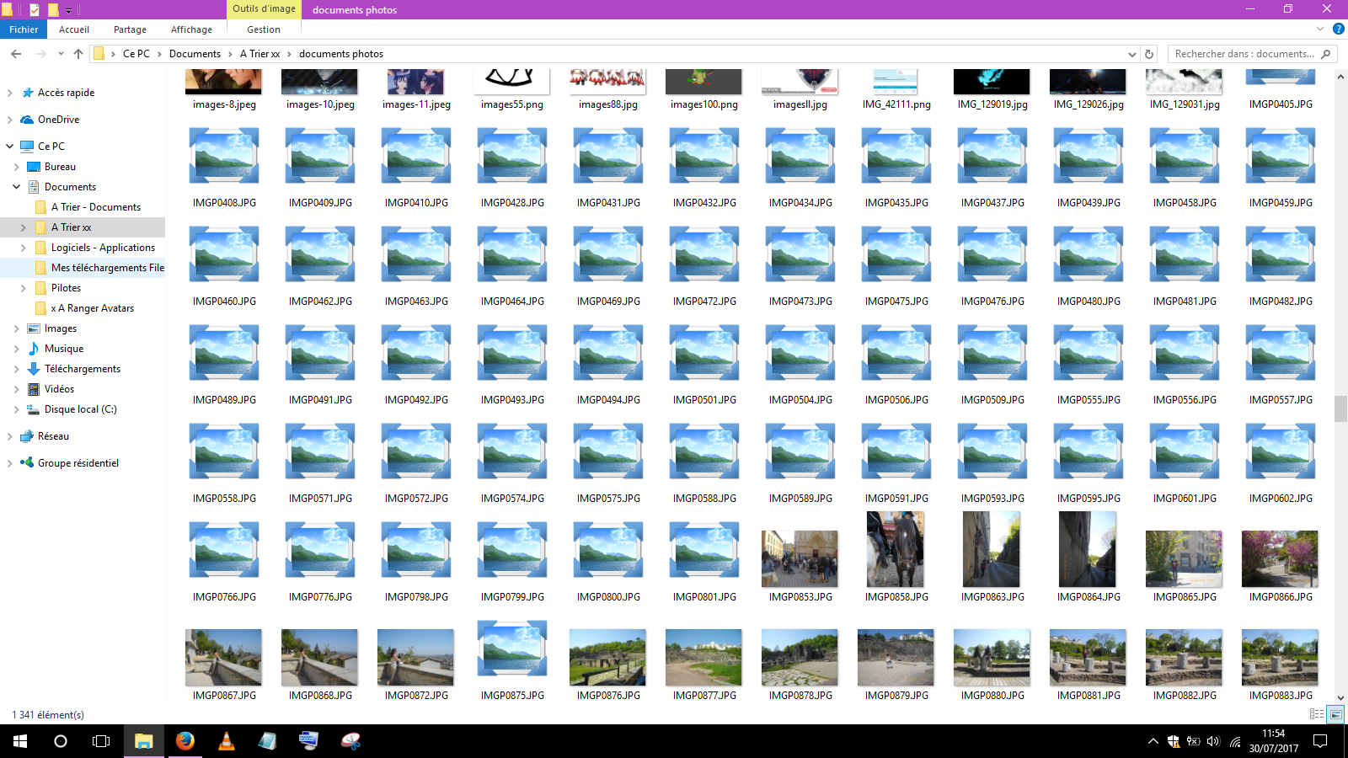
Task: Open Task View on taskbar
Action: 101,741
